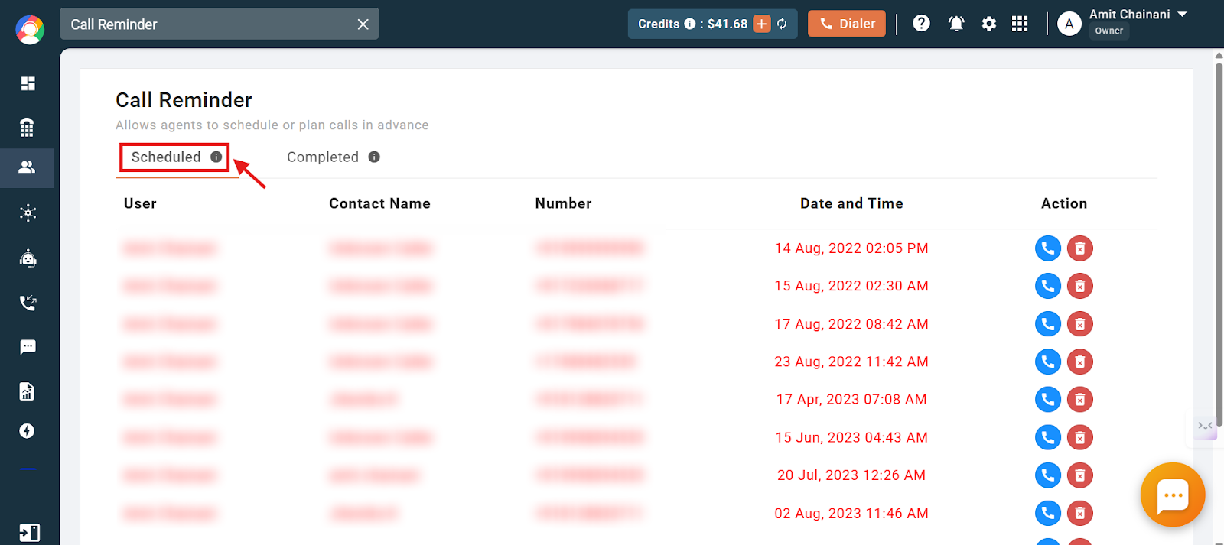Click the User column header
The image size is (1224, 545).
140,203
